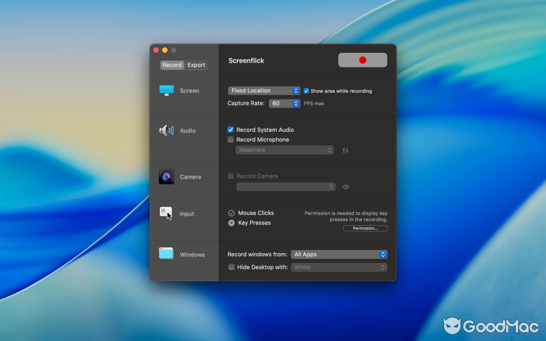Uncheck Show area while recording
Viewport: 546px width, 341px height.
(x=306, y=91)
